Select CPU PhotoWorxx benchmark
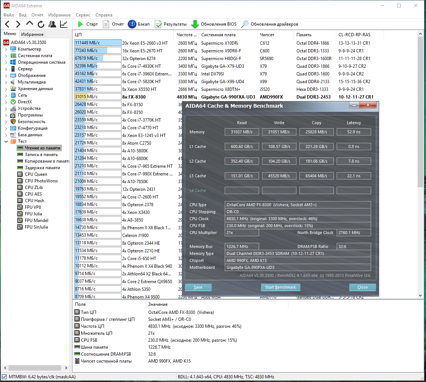Viewport: 426px width, 382px height. pyautogui.click(x=41, y=181)
